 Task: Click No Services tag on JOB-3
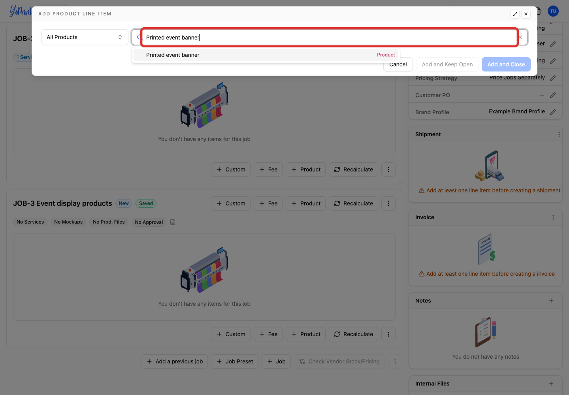(30, 222)
